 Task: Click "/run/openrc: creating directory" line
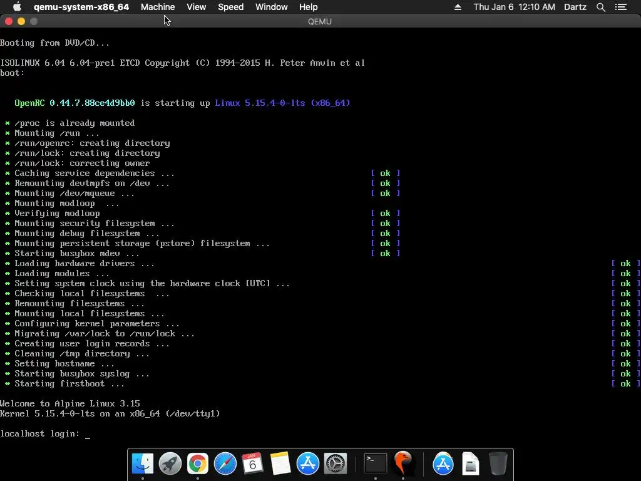92,143
